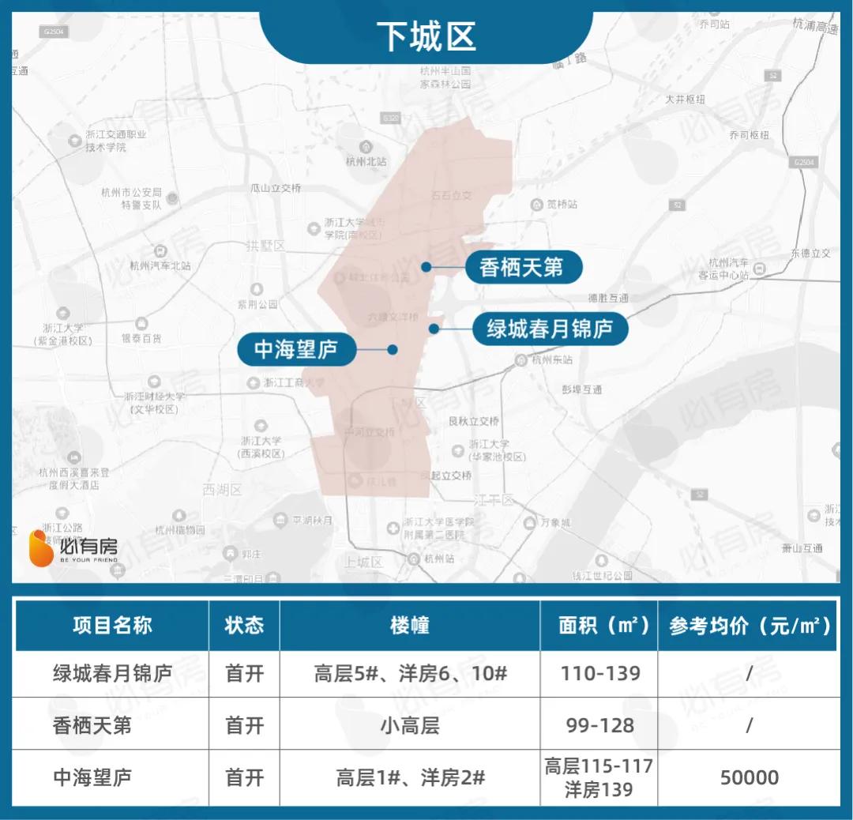853x820 pixels.
Task: Expand the 香栖天第 callout label
Action: point(524,268)
